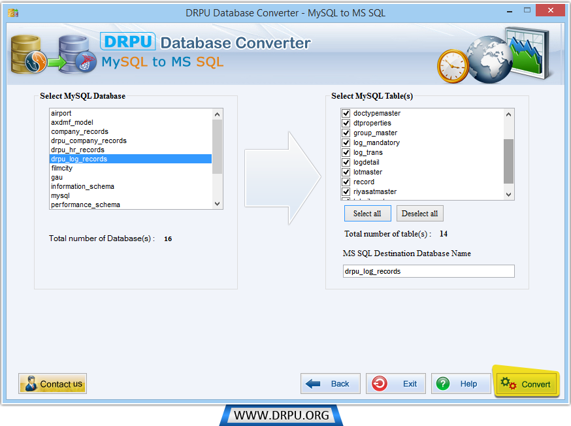The width and height of the screenshot is (571, 426).
Task: Select the mysql database entry
Action: point(131,195)
